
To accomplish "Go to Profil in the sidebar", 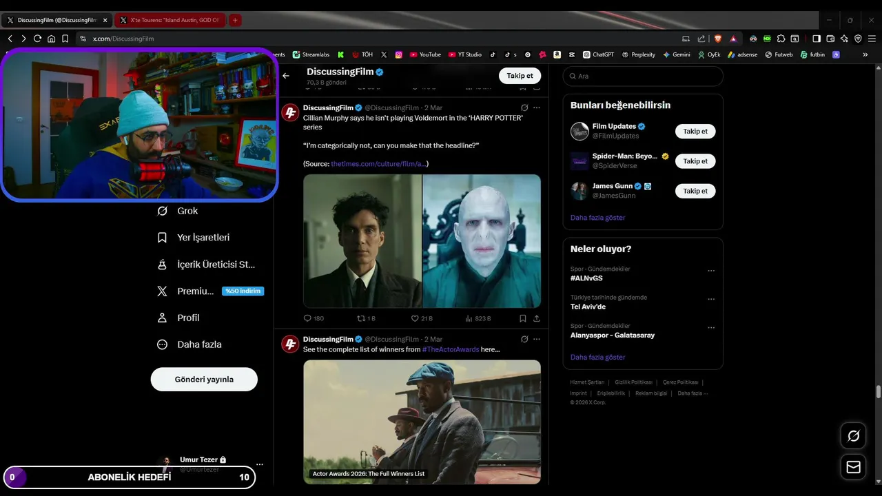I will 178,318.
